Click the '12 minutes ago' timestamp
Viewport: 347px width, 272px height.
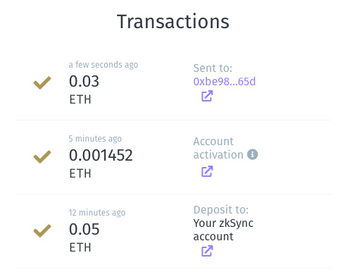[97, 213]
